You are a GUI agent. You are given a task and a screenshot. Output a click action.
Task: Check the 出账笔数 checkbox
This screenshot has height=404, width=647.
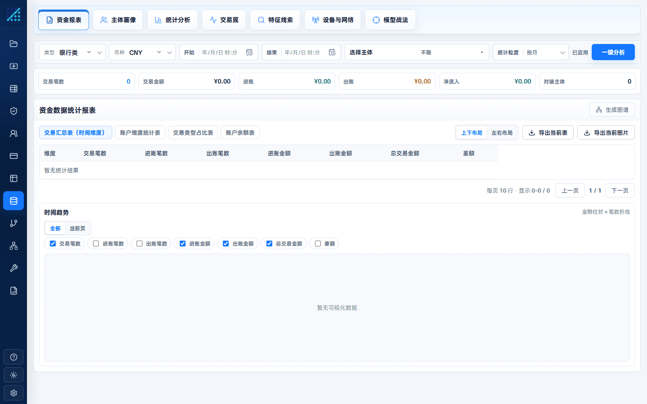139,243
